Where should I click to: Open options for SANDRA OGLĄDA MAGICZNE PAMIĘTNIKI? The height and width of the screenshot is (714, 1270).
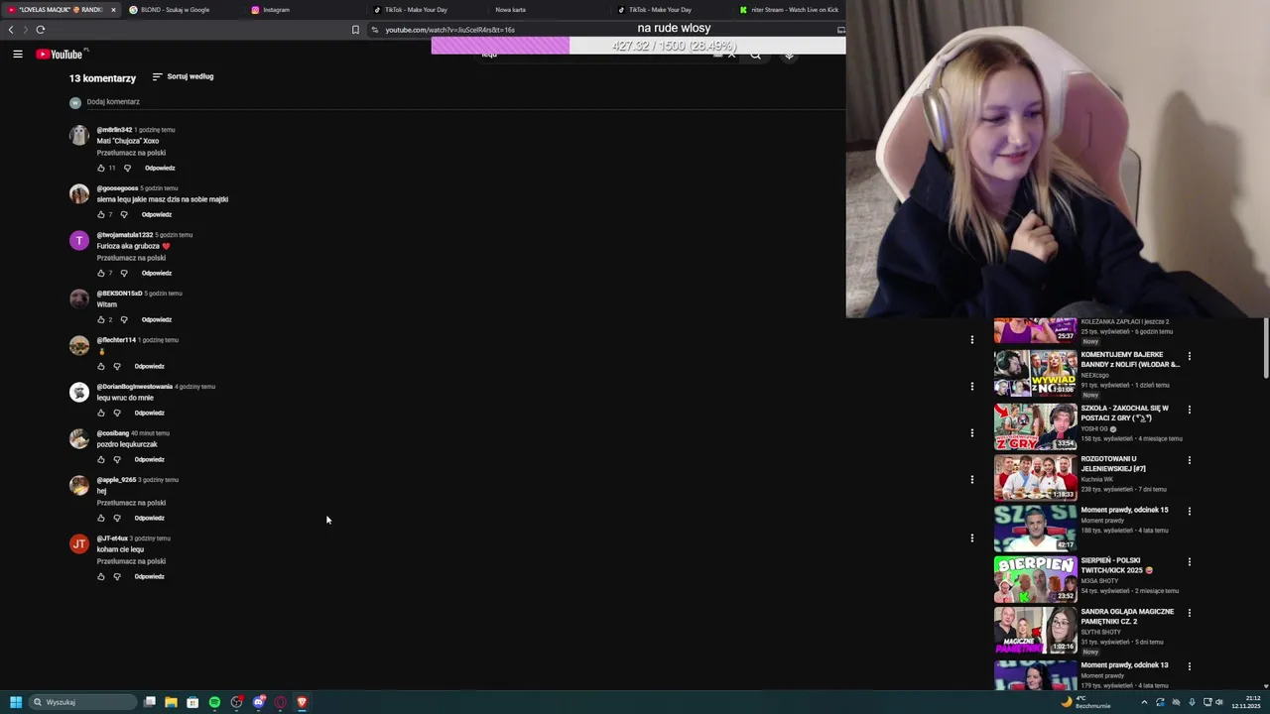1189,613
